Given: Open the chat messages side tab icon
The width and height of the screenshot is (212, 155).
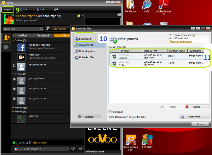Looking at the screenshot, I should 6,47.
